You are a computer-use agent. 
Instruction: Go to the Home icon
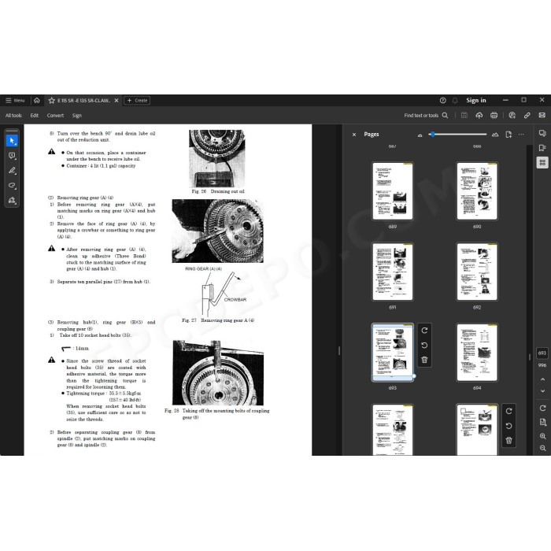click(x=37, y=101)
